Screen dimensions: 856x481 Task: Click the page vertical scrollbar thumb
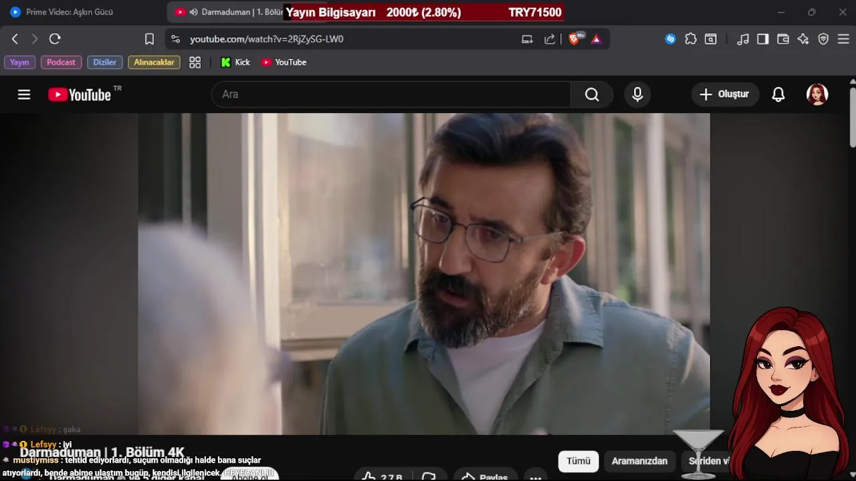[x=852, y=117]
